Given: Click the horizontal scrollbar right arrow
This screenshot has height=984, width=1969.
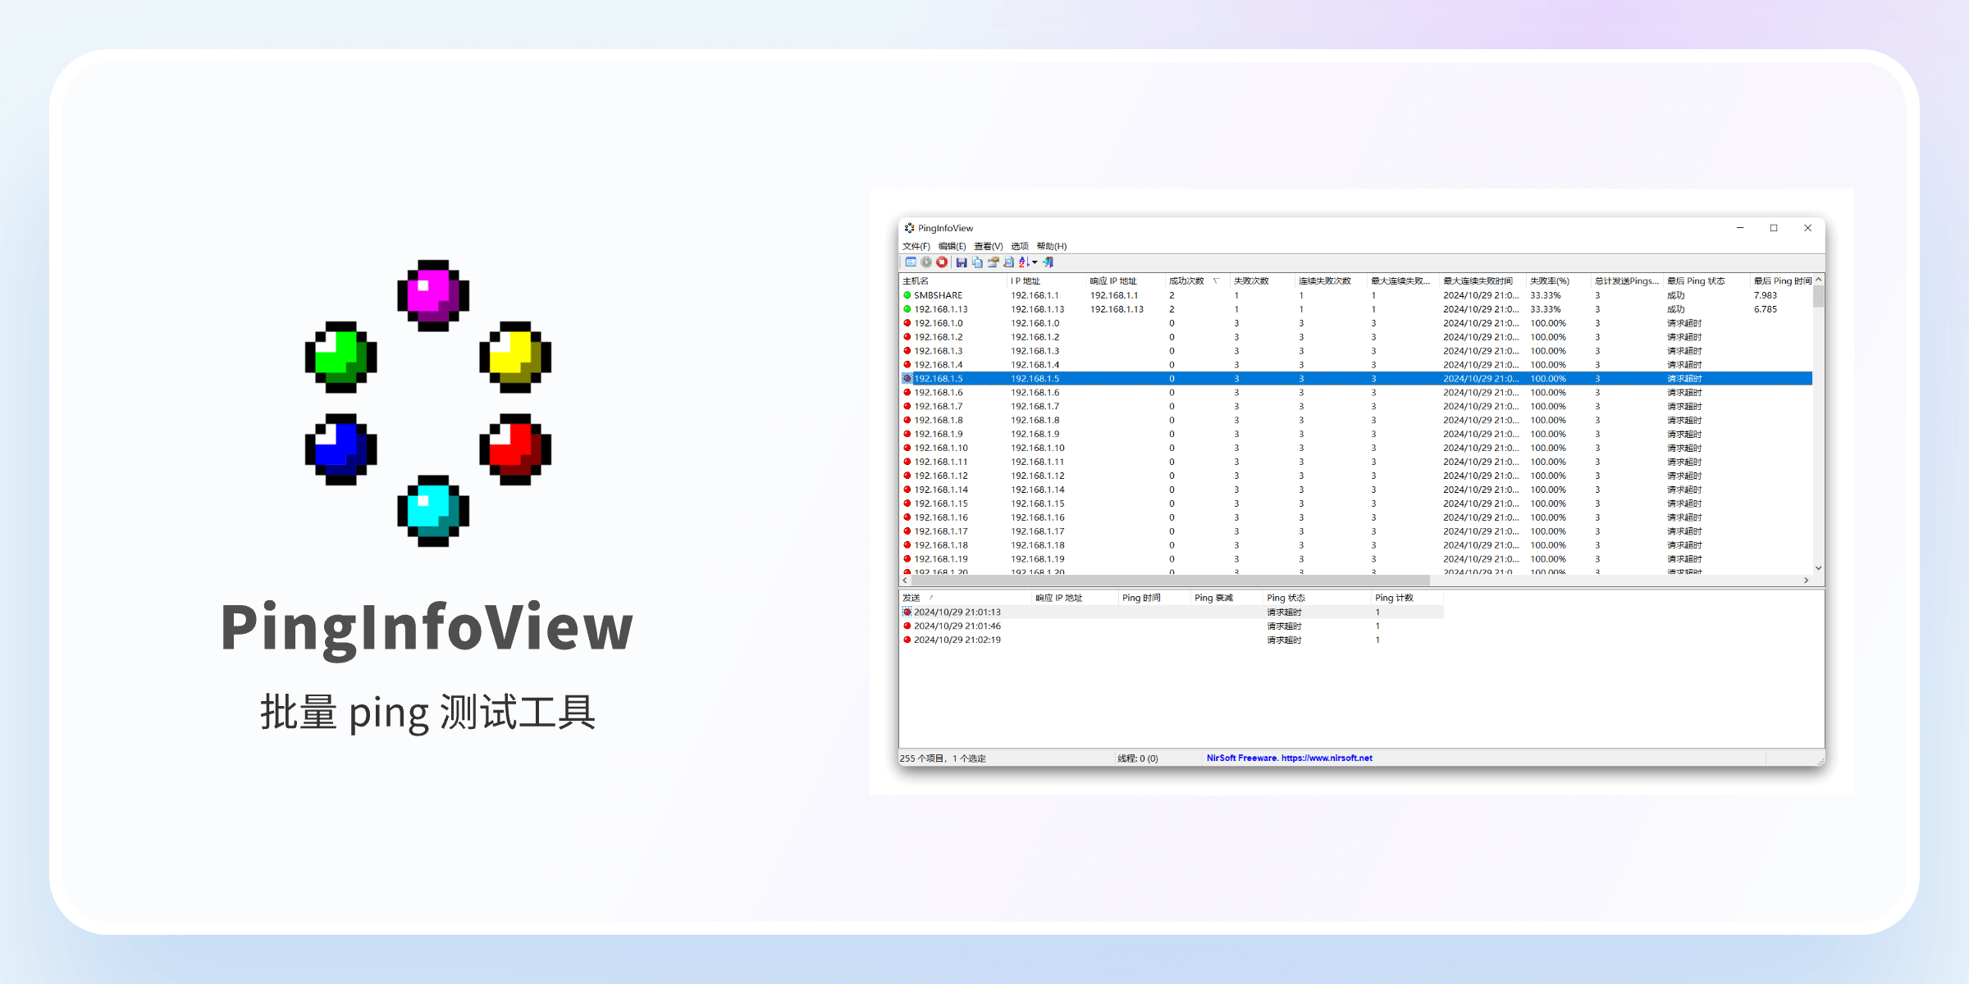Looking at the screenshot, I should (x=1806, y=580).
